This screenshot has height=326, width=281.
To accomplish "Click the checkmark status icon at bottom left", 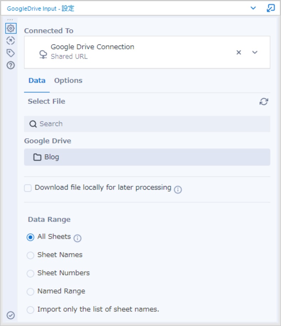I will pyautogui.click(x=11, y=315).
